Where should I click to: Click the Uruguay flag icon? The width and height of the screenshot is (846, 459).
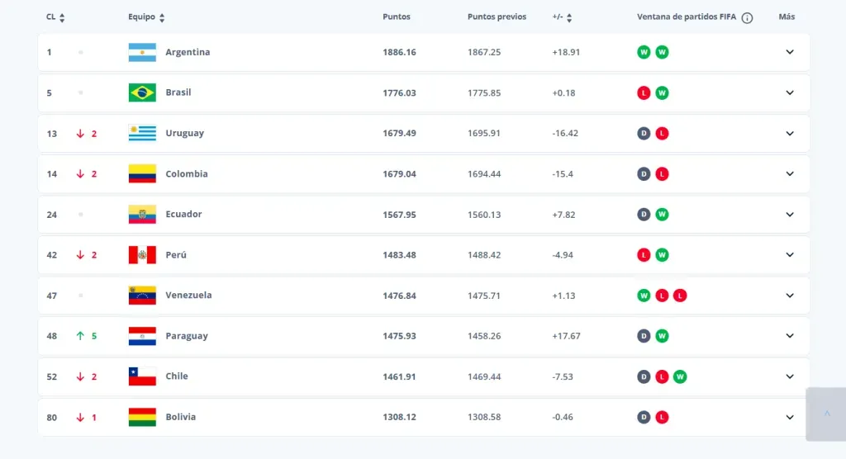pyautogui.click(x=142, y=133)
